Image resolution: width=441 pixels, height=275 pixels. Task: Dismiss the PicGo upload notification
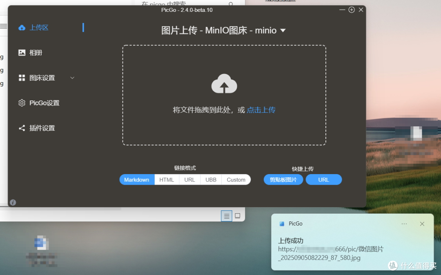(422, 224)
